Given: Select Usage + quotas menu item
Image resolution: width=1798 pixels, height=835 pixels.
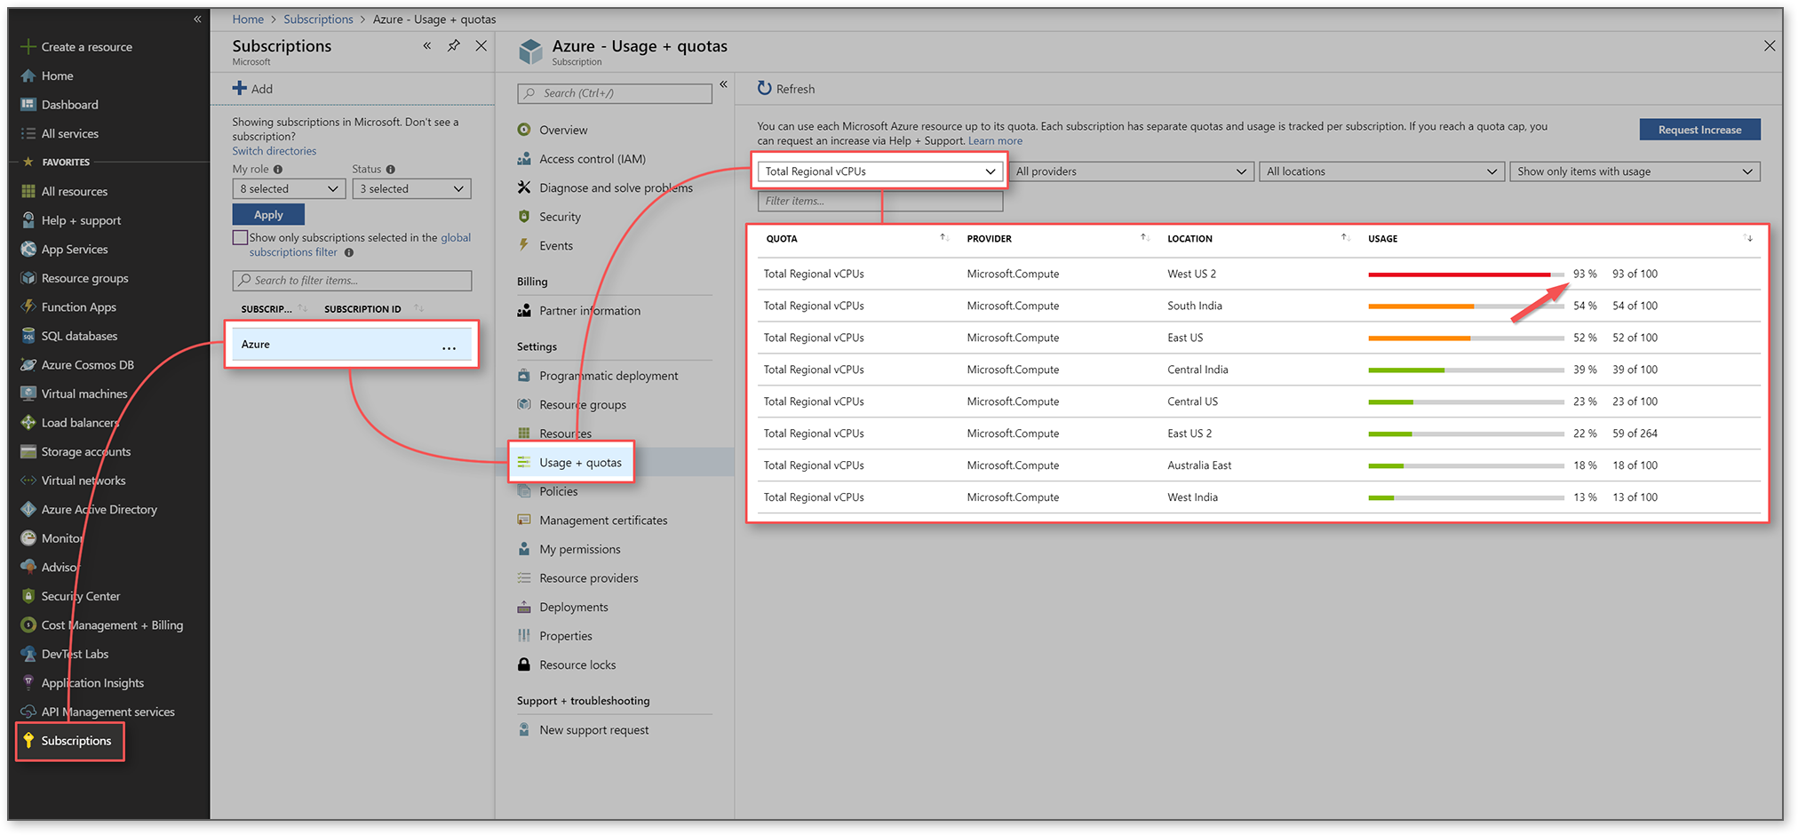Looking at the screenshot, I should [580, 462].
